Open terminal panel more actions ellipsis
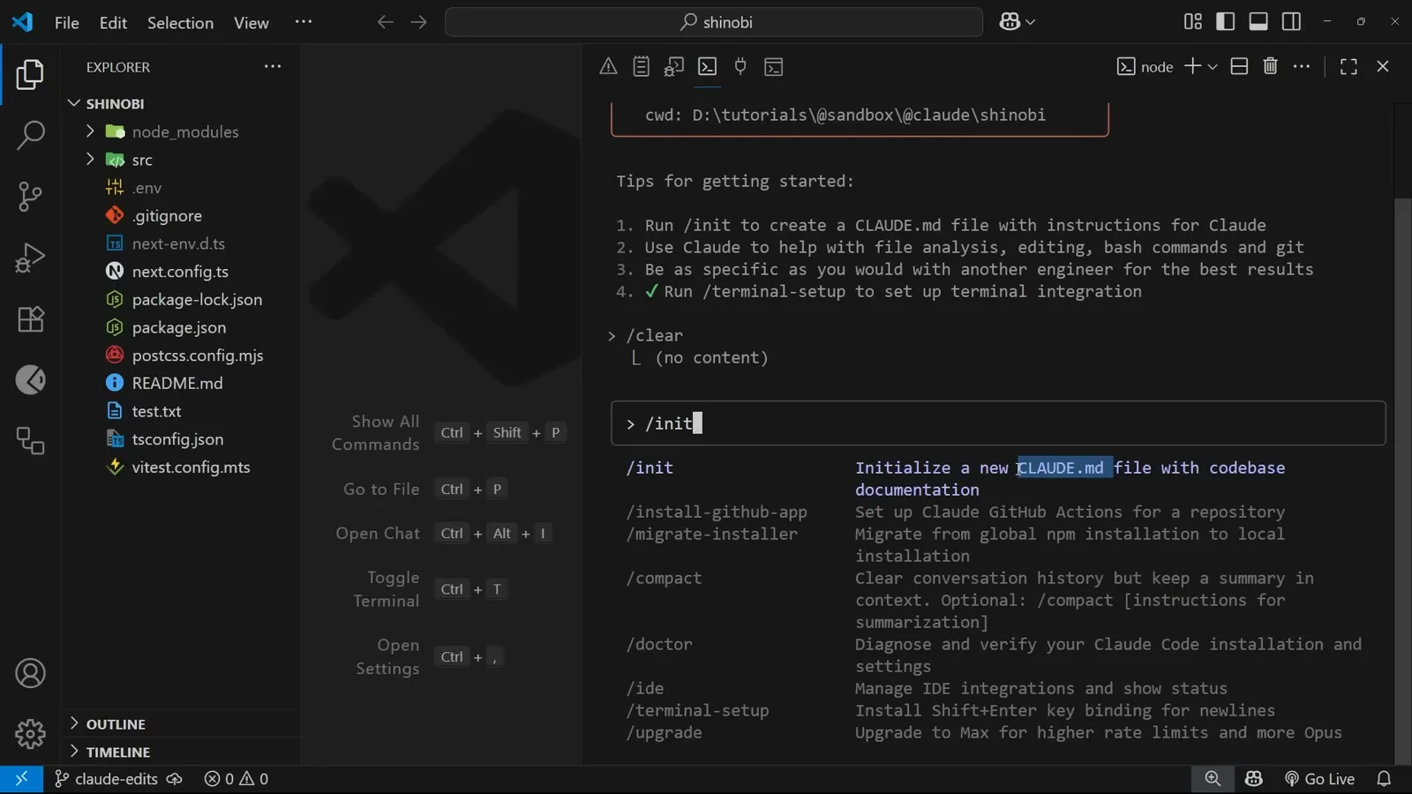 [x=1302, y=66]
